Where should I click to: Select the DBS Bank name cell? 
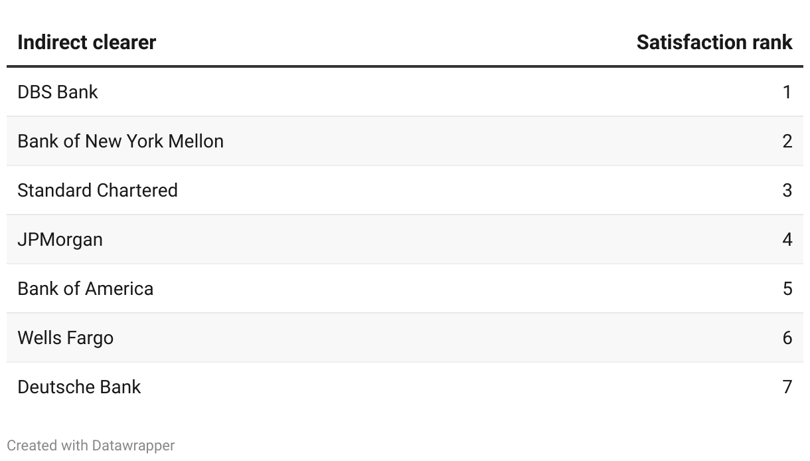click(x=58, y=92)
